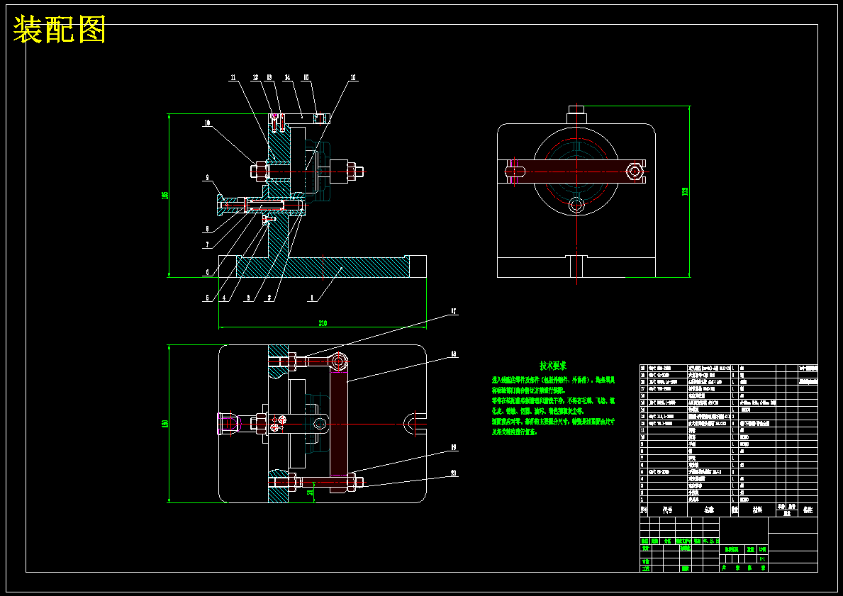Select part balloon number 8
Image resolution: width=843 pixels, height=596 pixels.
[x=207, y=230]
